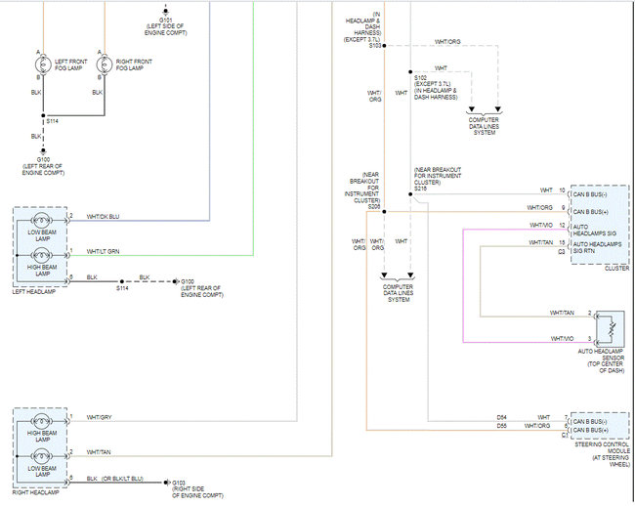Click the WHT/LT GRN wire label
The height and width of the screenshot is (506, 635).
(103, 252)
